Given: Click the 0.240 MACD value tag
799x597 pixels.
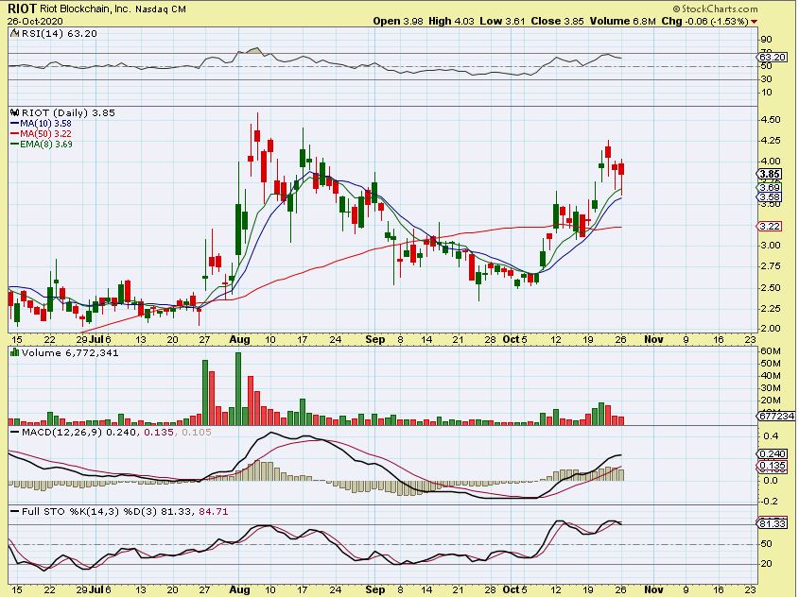Looking at the screenshot, I should coord(773,454).
